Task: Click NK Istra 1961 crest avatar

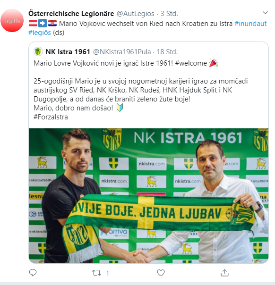Action: click(38, 51)
